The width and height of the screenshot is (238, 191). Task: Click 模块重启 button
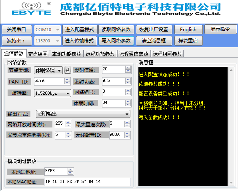(188, 41)
